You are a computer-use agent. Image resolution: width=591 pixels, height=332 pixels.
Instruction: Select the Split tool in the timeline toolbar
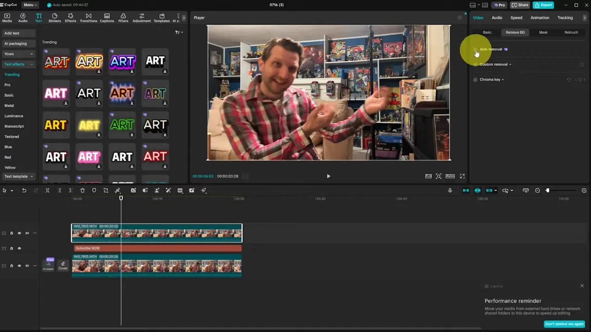(x=48, y=190)
